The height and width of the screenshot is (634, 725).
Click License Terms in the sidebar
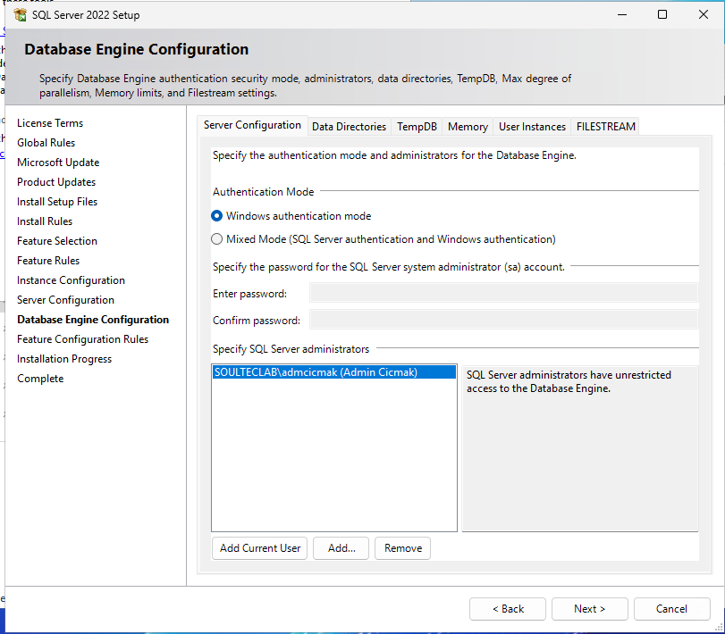point(50,123)
